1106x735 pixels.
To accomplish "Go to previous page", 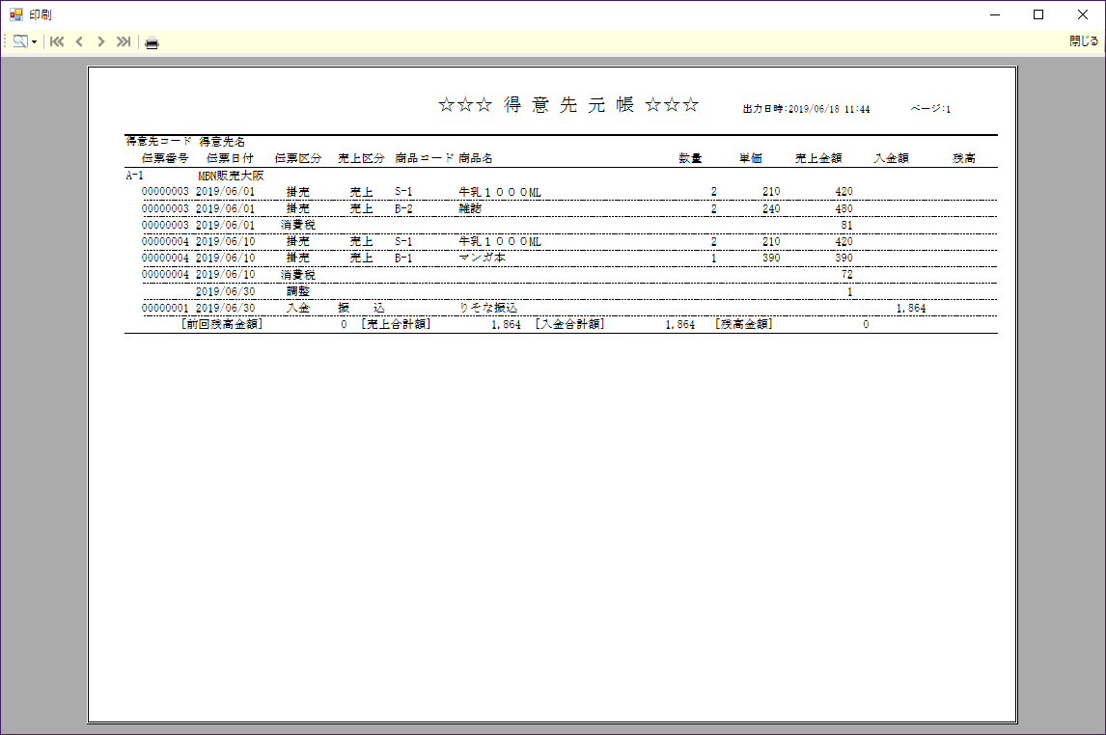I will pos(79,41).
